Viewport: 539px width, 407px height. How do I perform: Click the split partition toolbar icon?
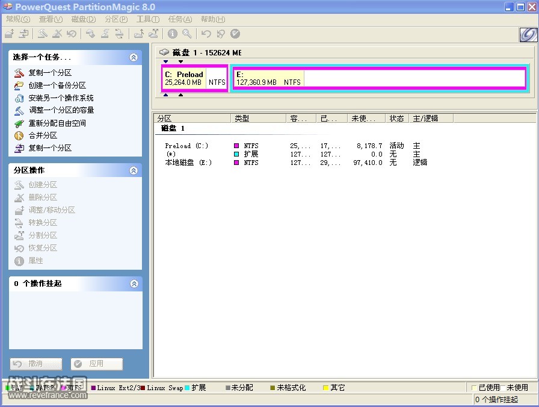click(x=153, y=34)
